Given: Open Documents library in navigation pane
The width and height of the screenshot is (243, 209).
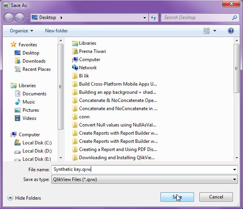Looking at the screenshot, I should click(30, 94).
